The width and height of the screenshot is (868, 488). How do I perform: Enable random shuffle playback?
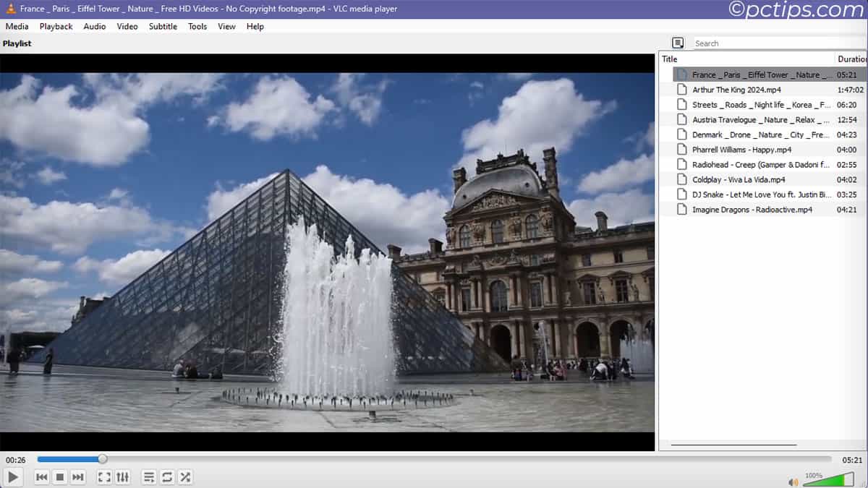(x=185, y=477)
